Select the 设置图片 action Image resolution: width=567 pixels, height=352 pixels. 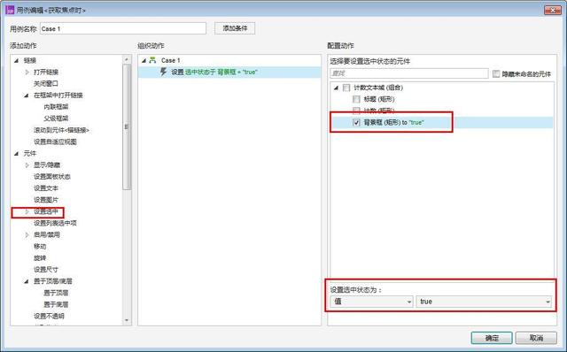[46, 200]
